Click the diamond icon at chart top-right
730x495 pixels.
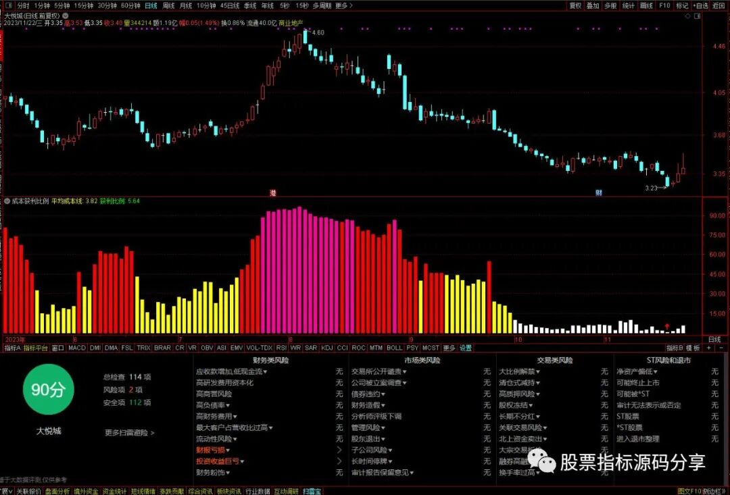688,16
